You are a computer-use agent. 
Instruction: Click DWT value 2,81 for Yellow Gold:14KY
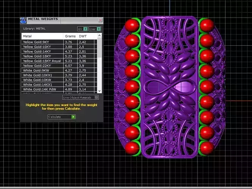[x=83, y=51]
